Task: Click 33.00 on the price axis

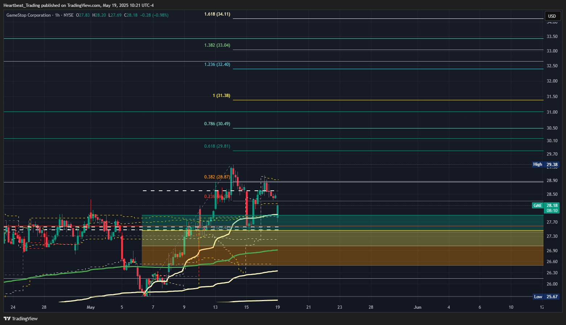Action: click(x=552, y=51)
